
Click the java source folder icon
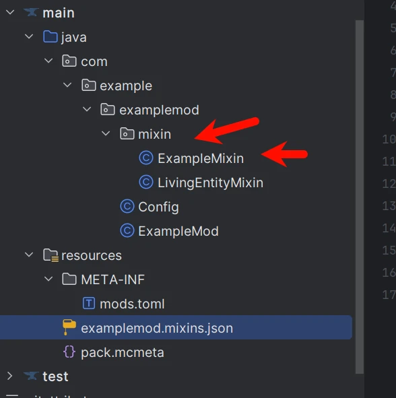pos(51,36)
